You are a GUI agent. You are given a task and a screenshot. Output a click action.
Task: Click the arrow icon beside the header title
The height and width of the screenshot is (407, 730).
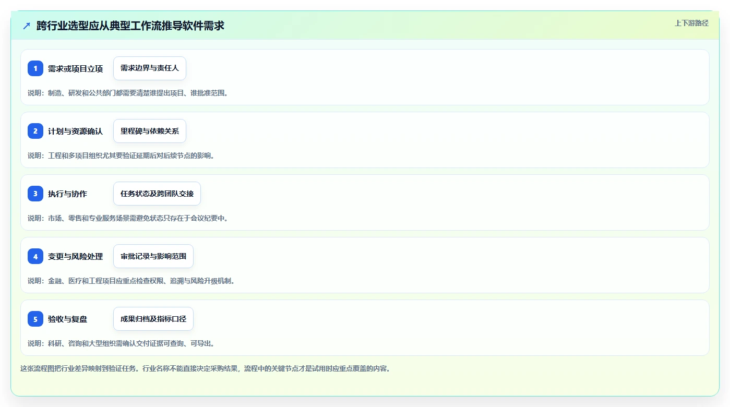(27, 26)
